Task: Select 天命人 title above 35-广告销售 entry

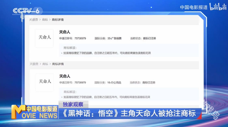Action: pos(65,32)
